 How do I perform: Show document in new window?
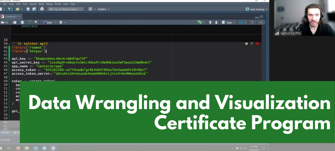click(15, 22)
